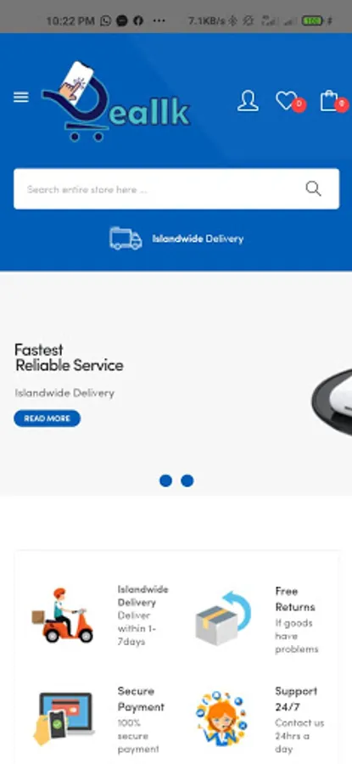
Task: Tap the Free Returns box icon
Action: pos(223,618)
